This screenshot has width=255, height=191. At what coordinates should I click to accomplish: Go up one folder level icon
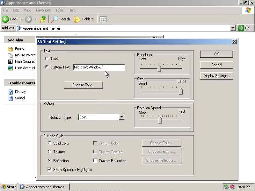pyautogui.click(x=43, y=19)
